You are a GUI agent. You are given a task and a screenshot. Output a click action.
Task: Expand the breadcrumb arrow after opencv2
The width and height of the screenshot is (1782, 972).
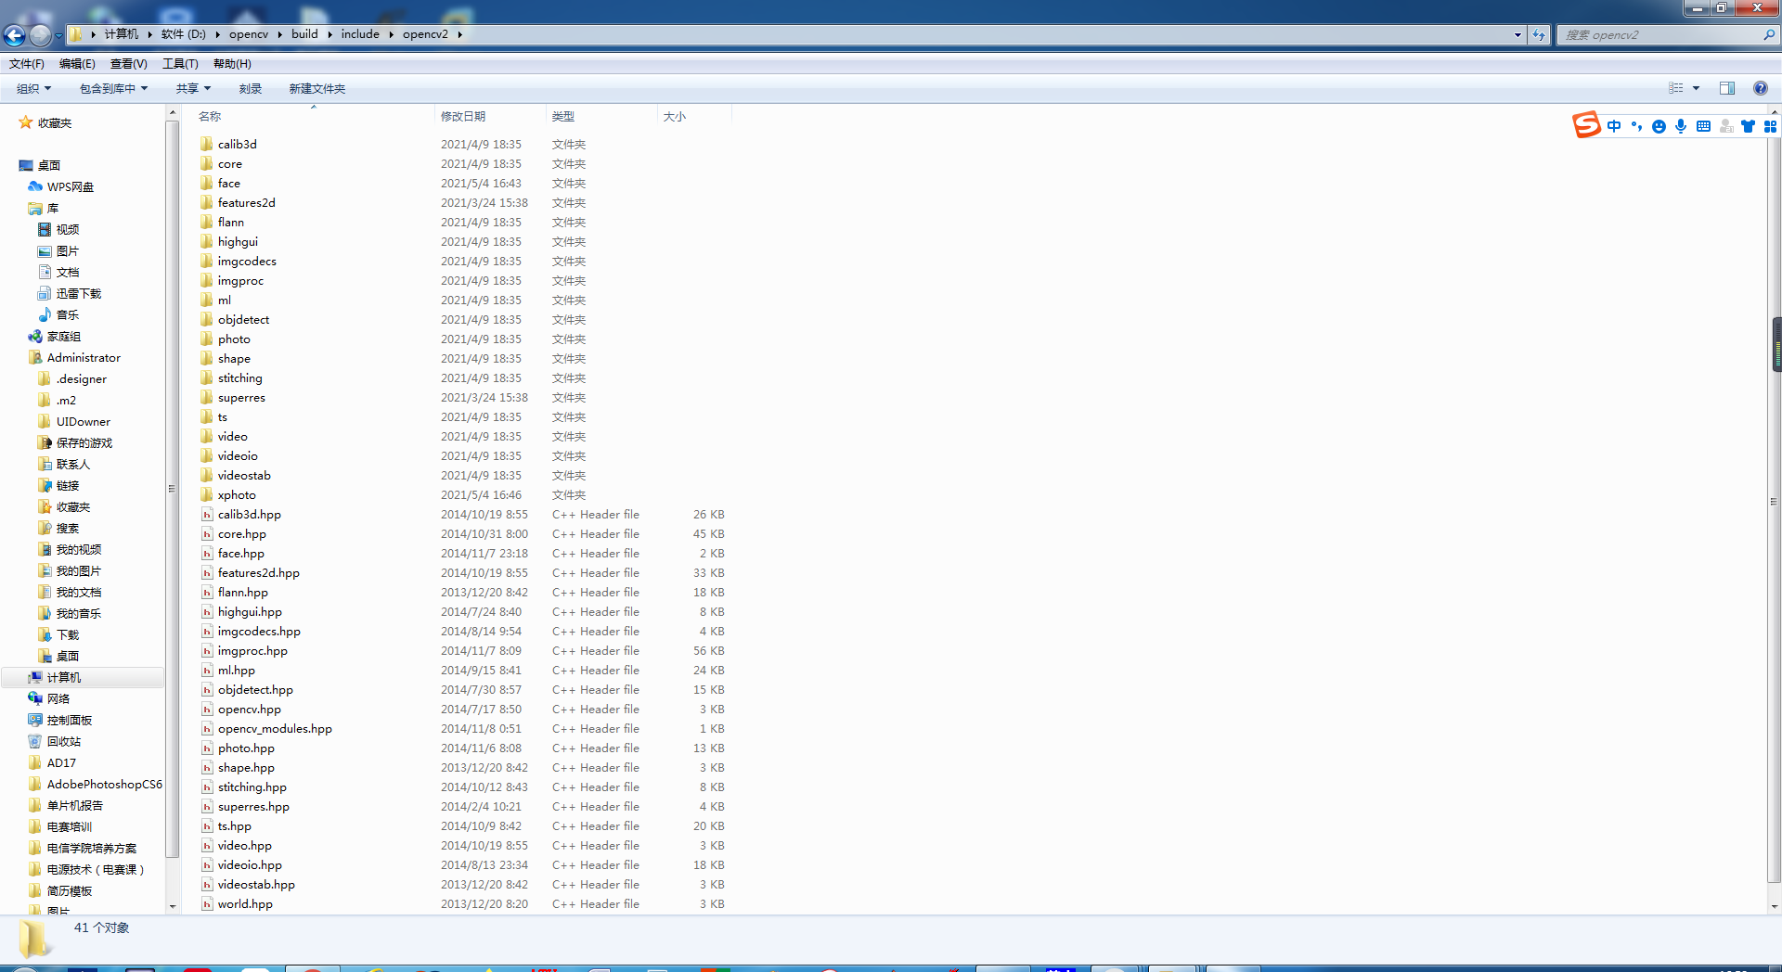pos(459,34)
